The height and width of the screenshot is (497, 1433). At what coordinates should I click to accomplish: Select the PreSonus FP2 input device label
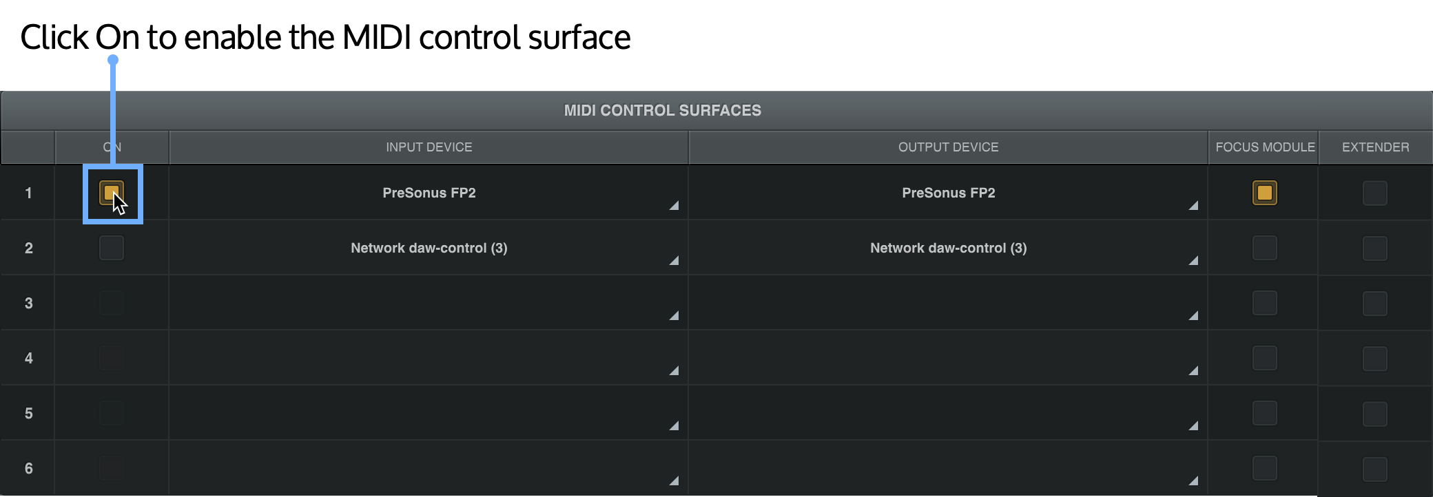pos(429,193)
